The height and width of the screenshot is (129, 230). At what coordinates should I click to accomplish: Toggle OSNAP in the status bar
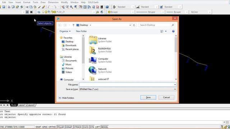(x=69, y=127)
